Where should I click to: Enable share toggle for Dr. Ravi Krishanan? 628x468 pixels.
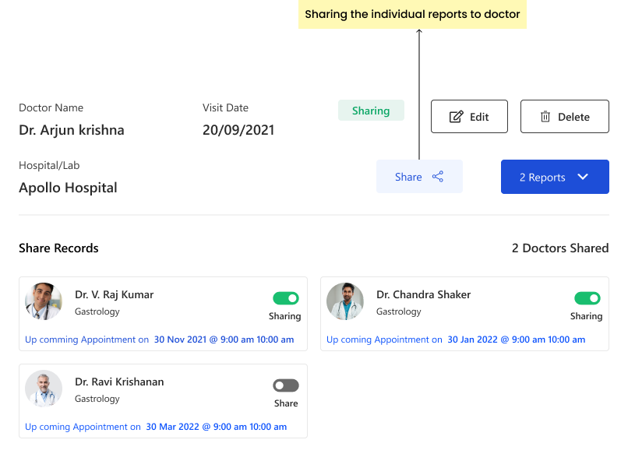tap(286, 385)
